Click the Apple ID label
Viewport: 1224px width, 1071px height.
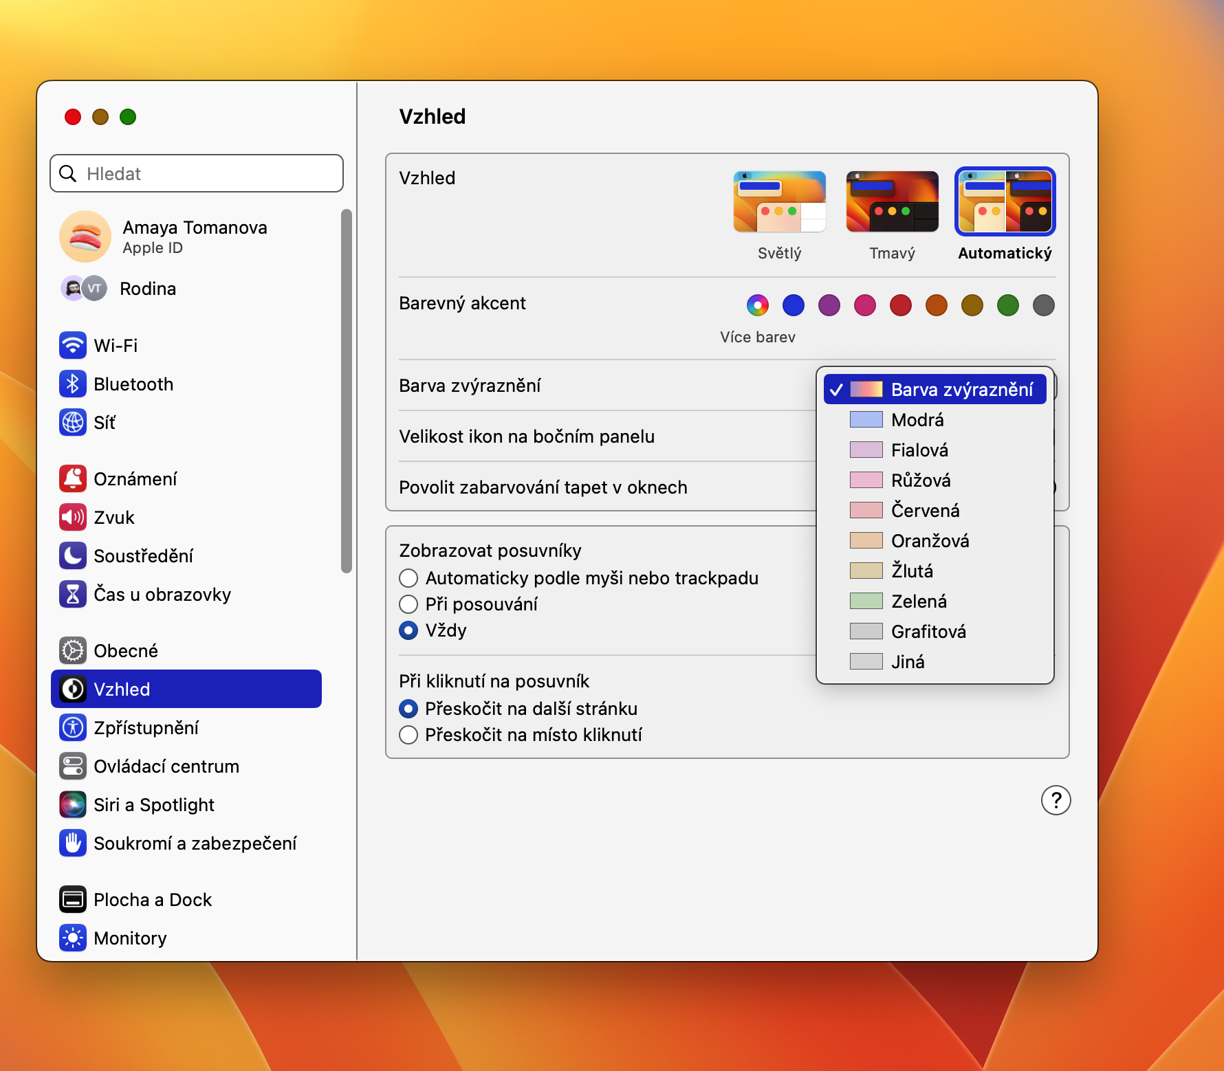pyautogui.click(x=153, y=248)
